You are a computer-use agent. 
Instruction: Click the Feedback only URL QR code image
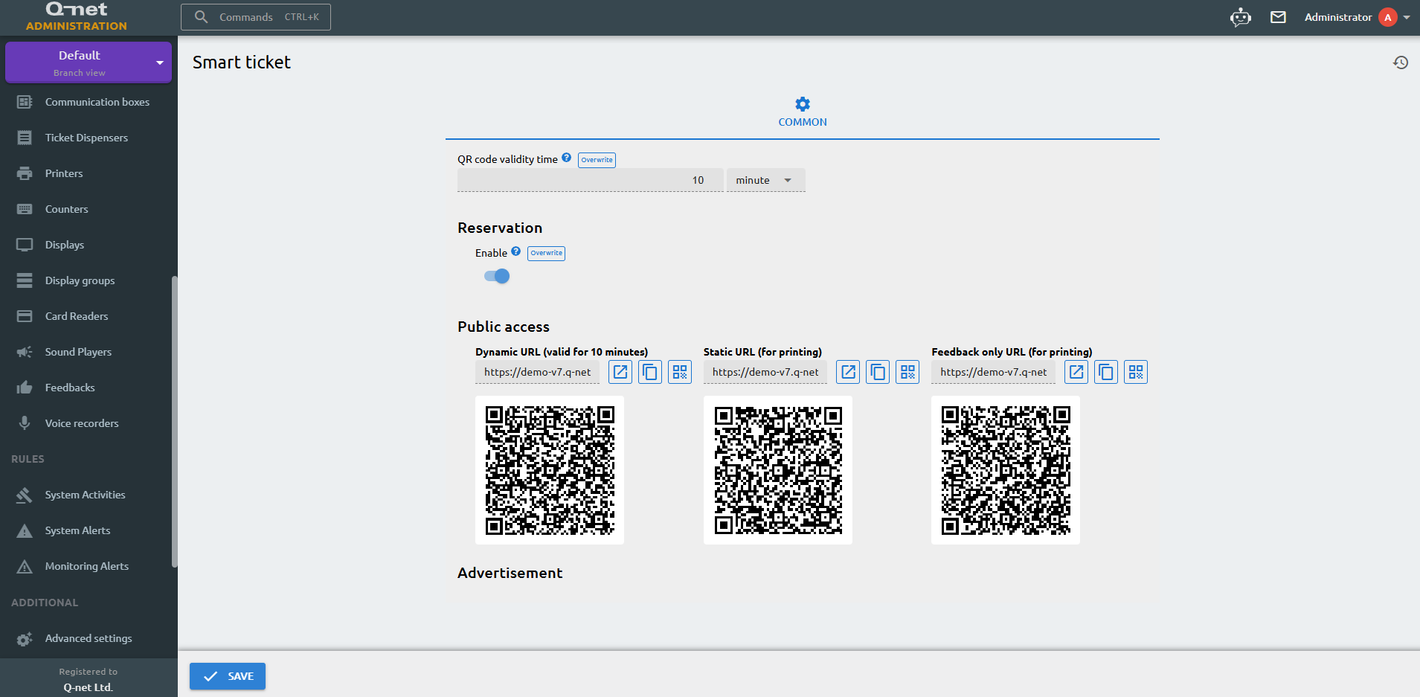tap(1006, 470)
